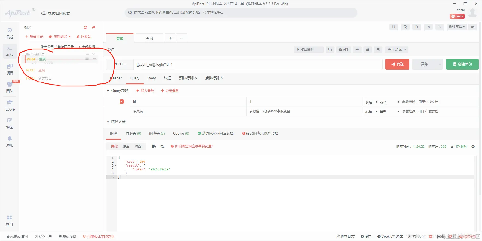
Task: Click the empty 参数名 input field
Action: point(188,111)
